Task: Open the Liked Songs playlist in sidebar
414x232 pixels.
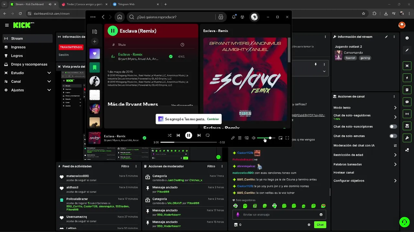Action: [x=94, y=54]
